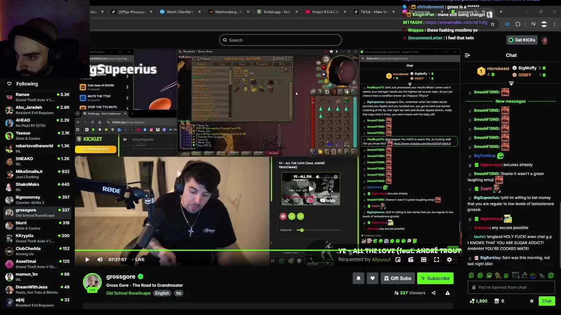
Task: Click the Get KICKs button
Action: tap(522, 40)
